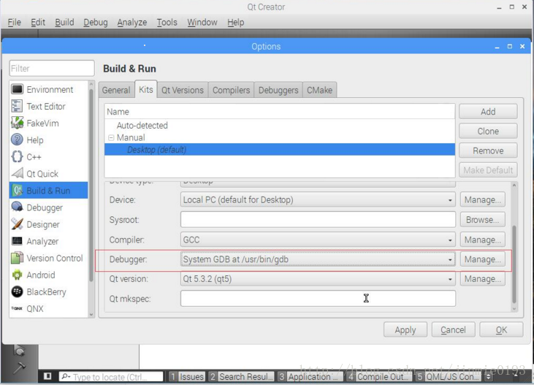Open the Analyzer category icon

point(17,241)
